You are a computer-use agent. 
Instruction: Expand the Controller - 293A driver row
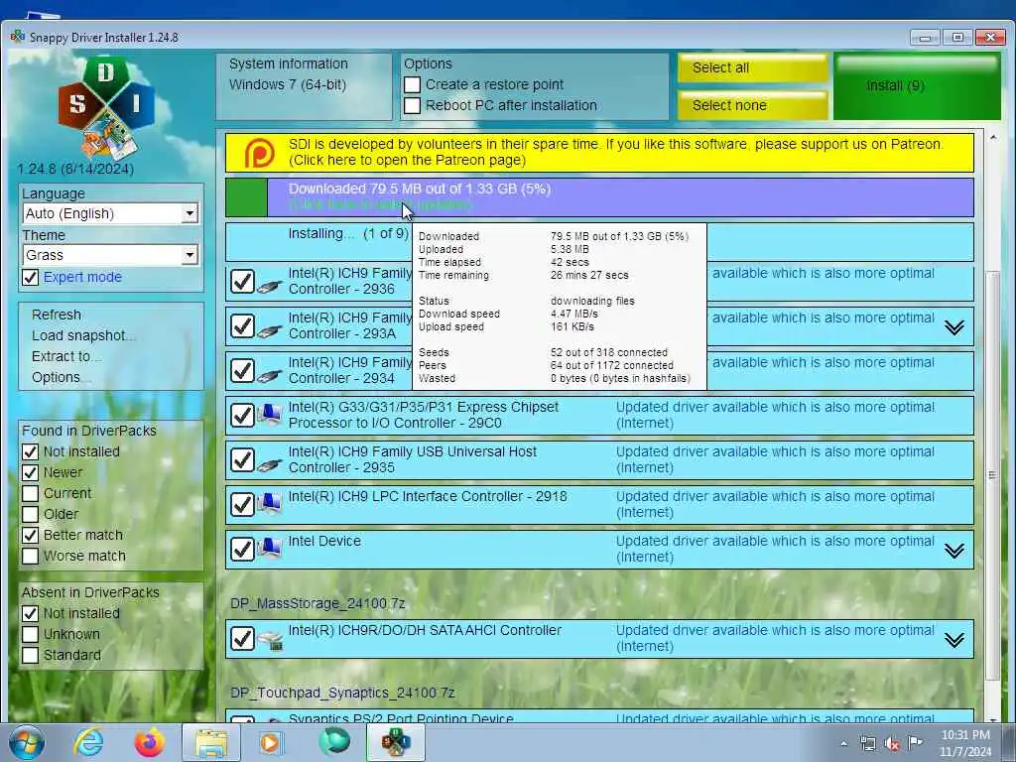point(953,327)
